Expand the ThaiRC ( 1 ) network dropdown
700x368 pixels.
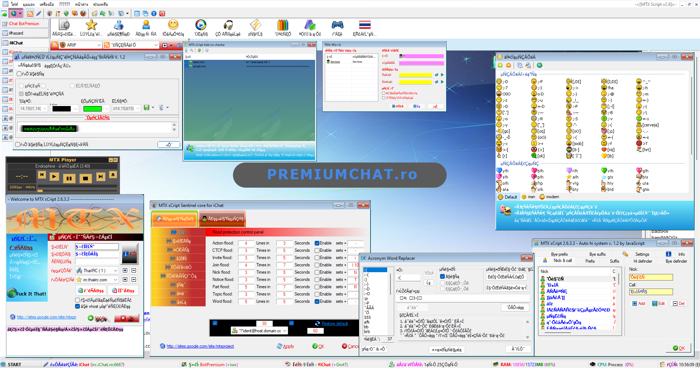tap(116, 271)
